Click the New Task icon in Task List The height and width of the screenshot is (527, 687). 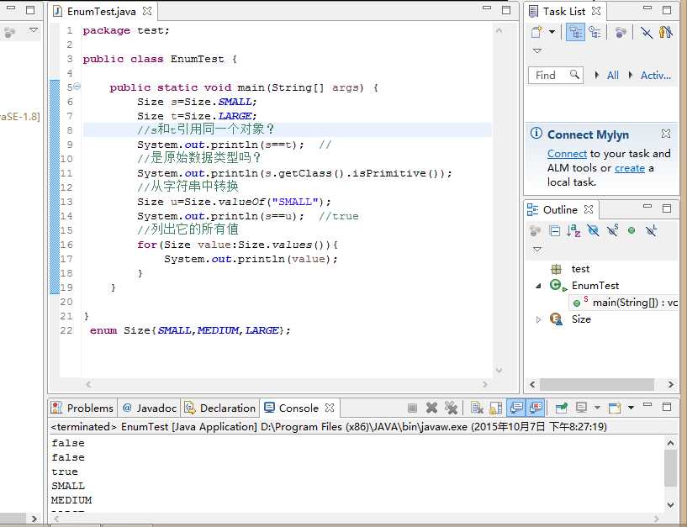[x=536, y=32]
